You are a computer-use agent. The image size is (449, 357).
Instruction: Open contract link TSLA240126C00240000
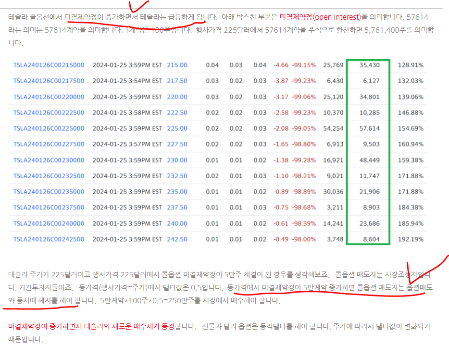coord(49,223)
